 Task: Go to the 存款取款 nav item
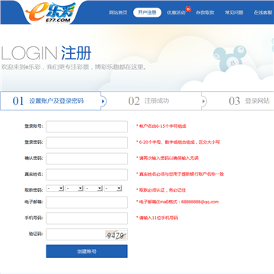pos(205,12)
